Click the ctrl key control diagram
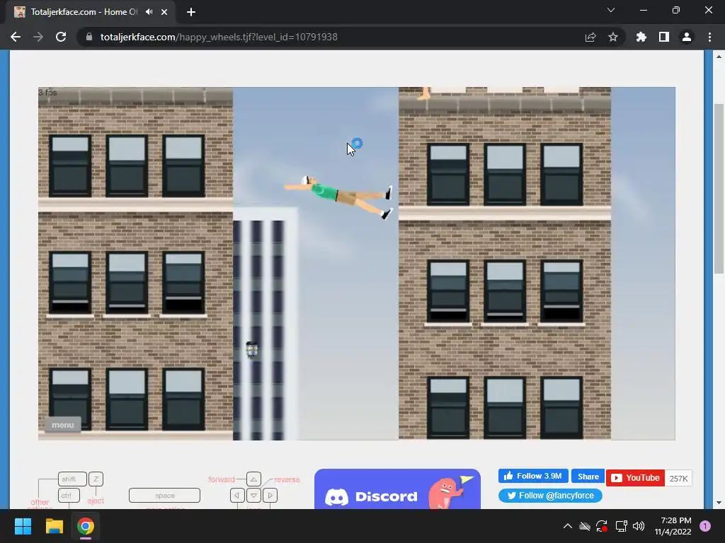The height and width of the screenshot is (543, 725). tap(69, 496)
